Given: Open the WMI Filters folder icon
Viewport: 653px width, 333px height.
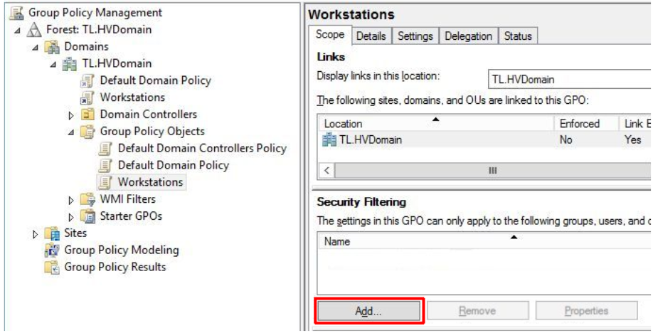Looking at the screenshot, I should [x=87, y=199].
